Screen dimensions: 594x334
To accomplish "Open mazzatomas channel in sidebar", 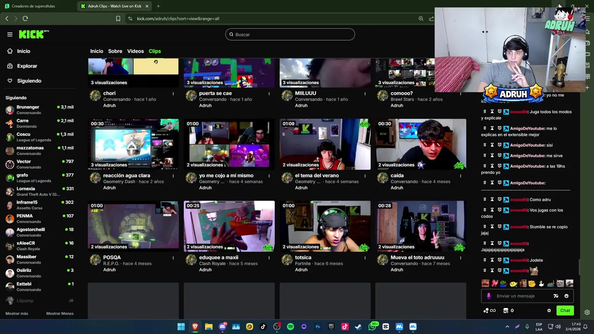I will 39,150.
